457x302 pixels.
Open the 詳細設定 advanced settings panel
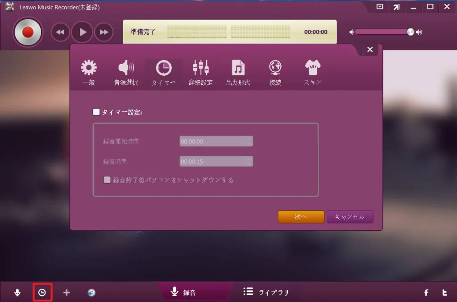200,70
